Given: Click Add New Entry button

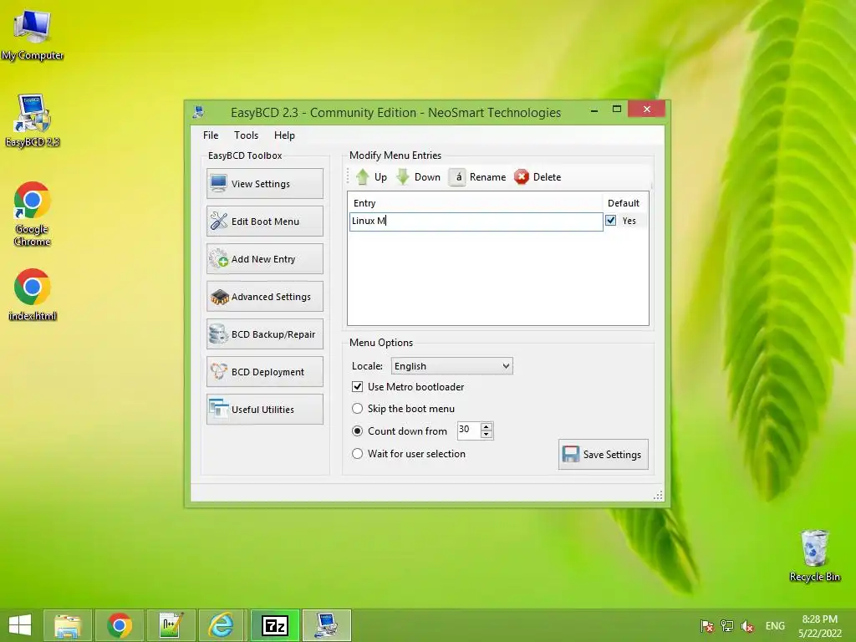Looking at the screenshot, I should [265, 259].
